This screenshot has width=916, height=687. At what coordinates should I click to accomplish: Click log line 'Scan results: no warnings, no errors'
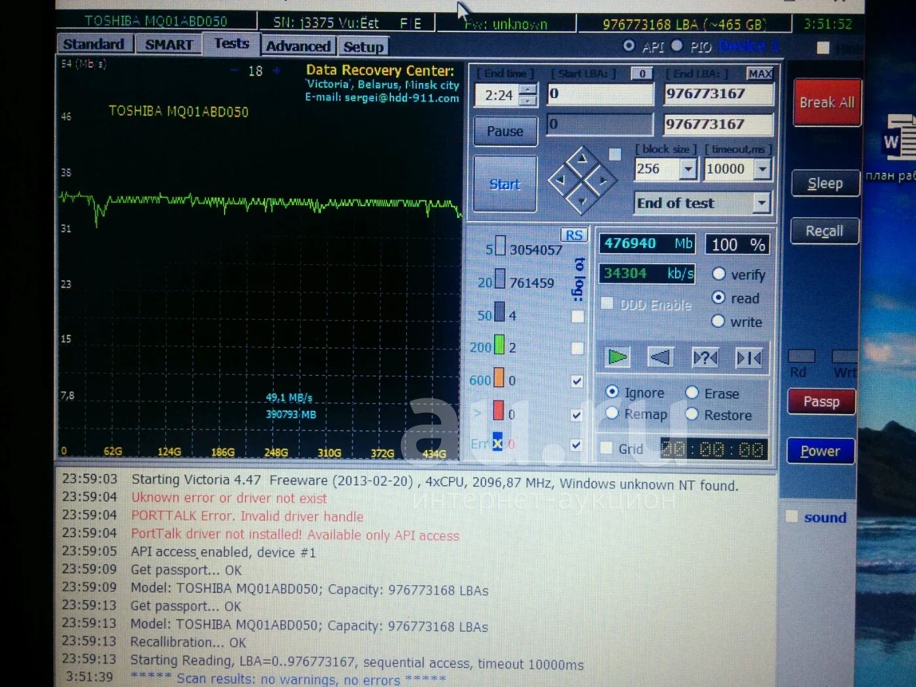(x=288, y=679)
